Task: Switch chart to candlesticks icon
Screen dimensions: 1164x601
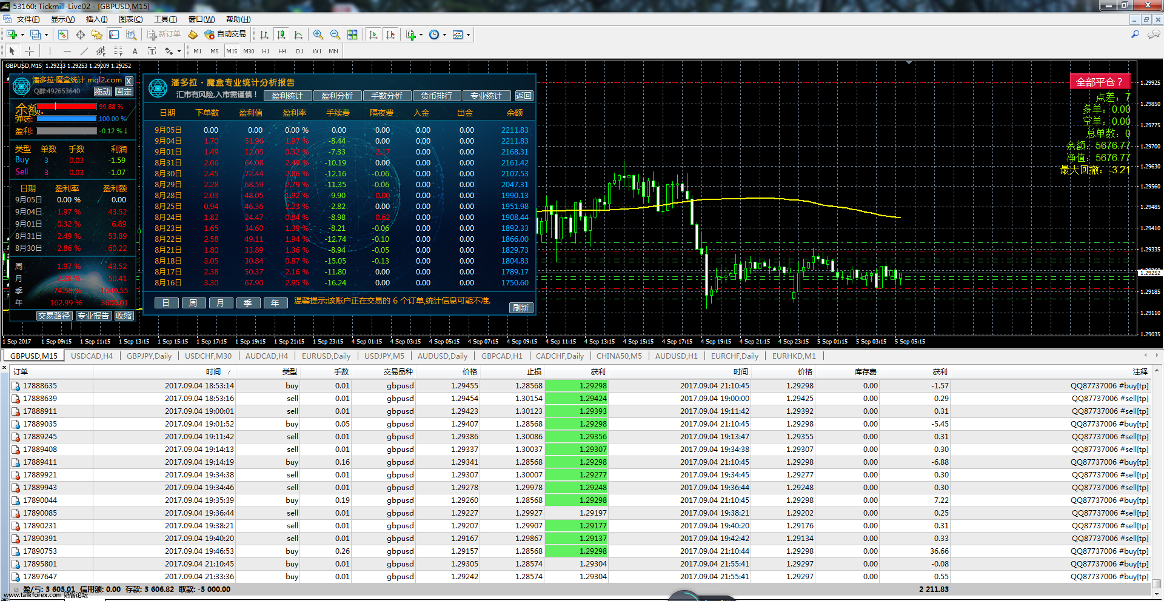Action: pyautogui.click(x=281, y=35)
